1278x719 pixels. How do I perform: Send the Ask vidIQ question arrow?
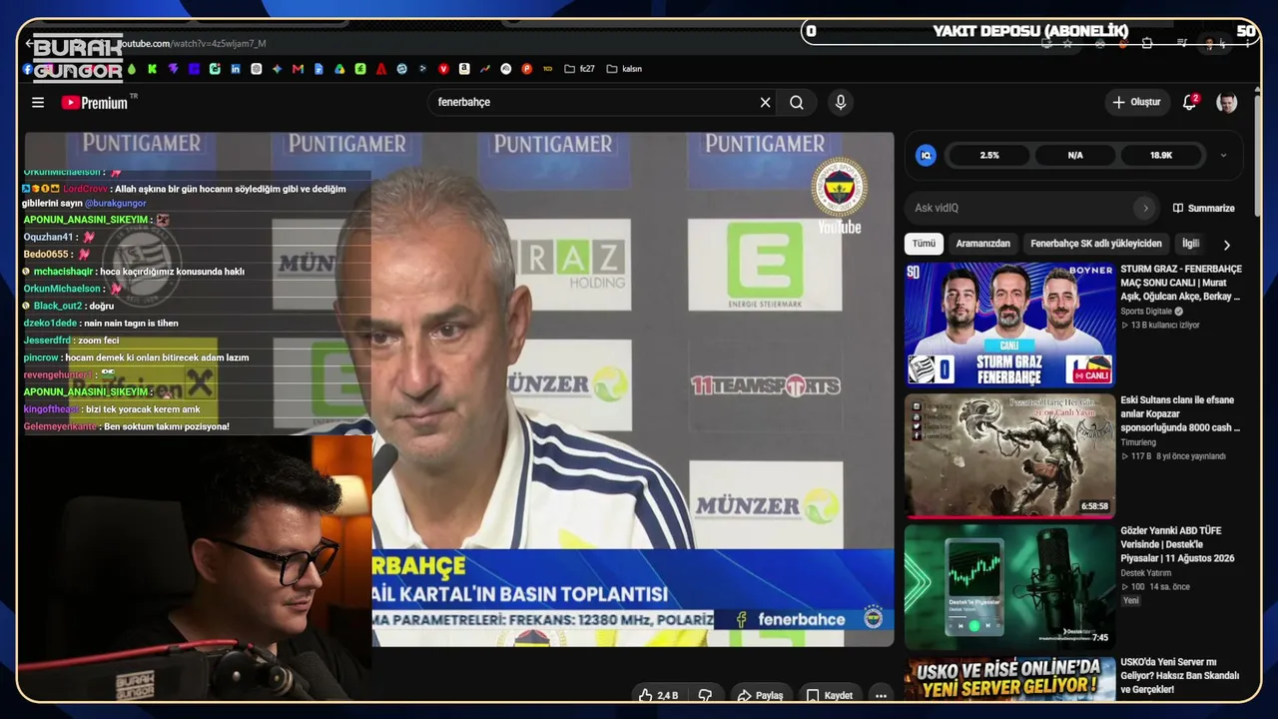click(x=1145, y=208)
